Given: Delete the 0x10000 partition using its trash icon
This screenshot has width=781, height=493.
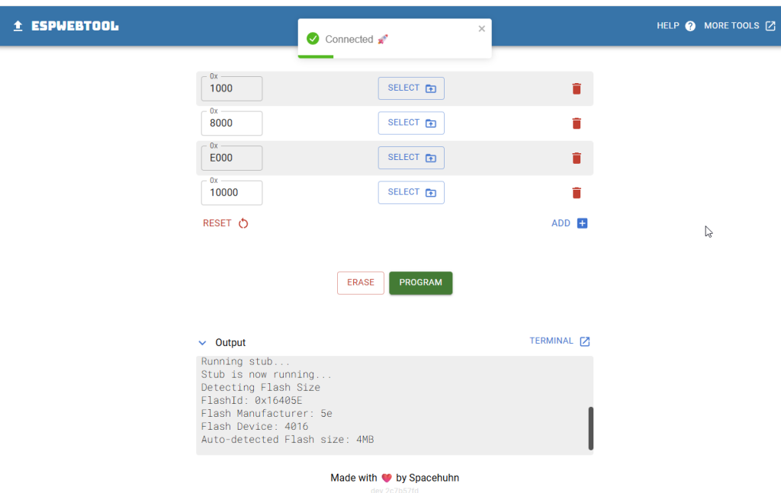Looking at the screenshot, I should 577,192.
